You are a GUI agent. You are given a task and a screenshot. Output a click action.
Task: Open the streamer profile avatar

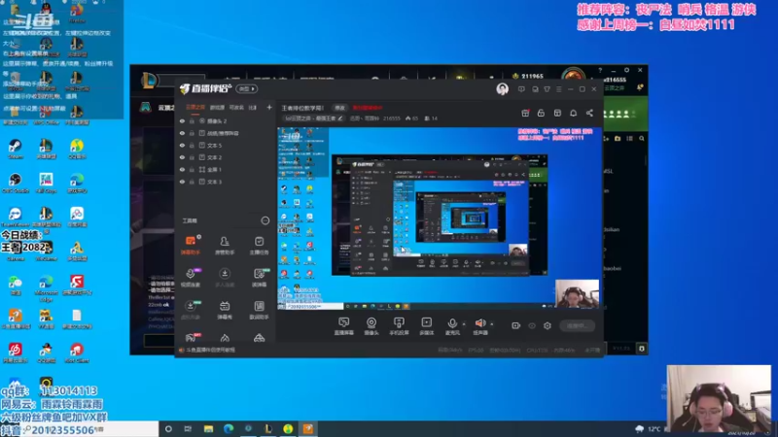(502, 89)
